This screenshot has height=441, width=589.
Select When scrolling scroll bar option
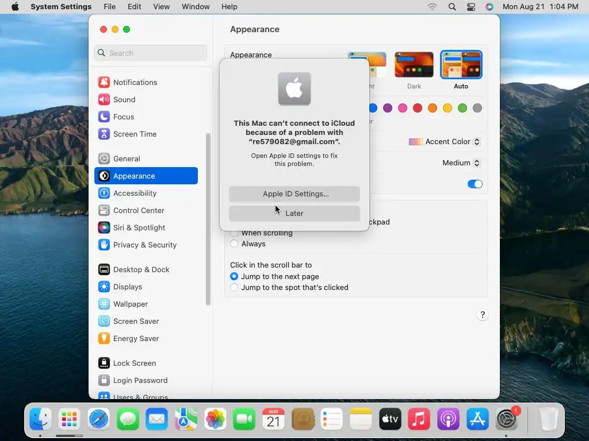coord(234,233)
